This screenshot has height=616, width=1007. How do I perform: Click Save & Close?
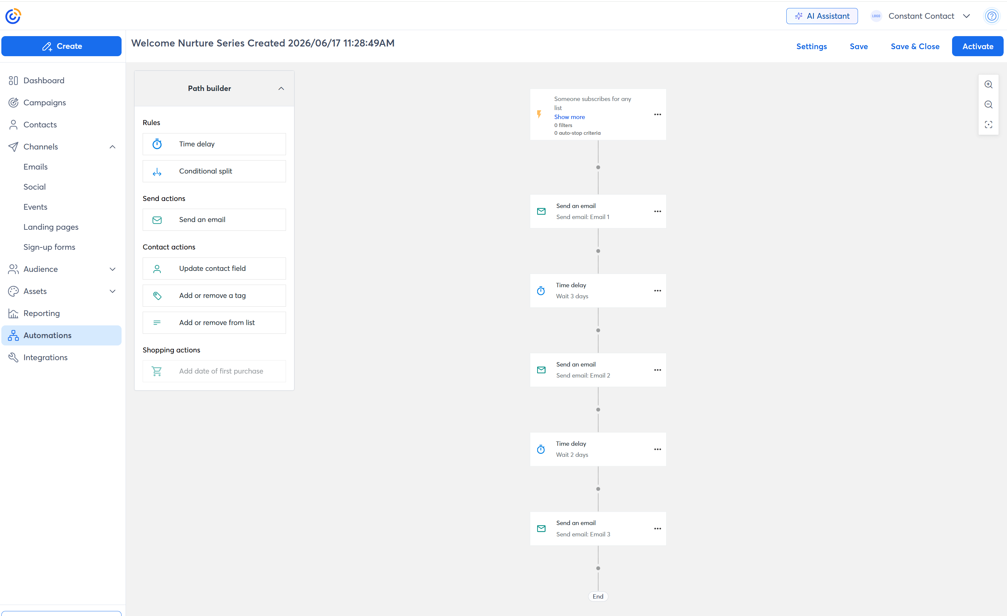(915, 46)
